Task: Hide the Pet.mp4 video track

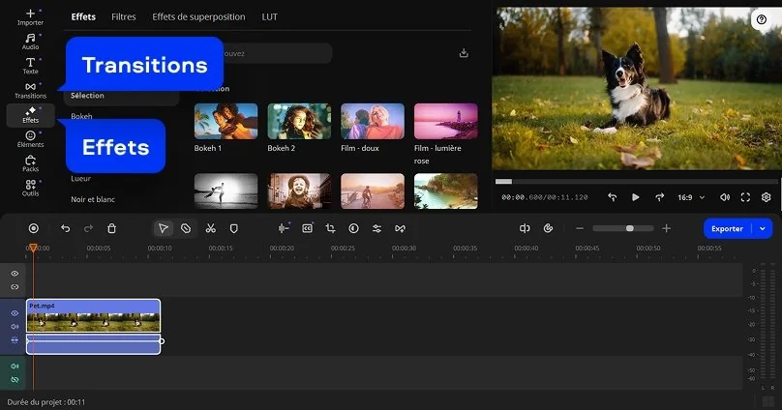Action: click(15, 313)
